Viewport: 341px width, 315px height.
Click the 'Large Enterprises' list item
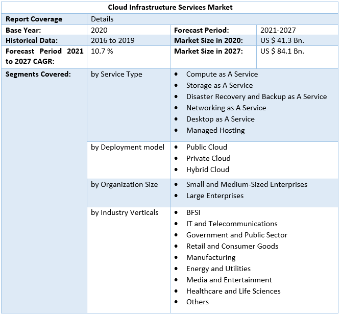(x=215, y=196)
